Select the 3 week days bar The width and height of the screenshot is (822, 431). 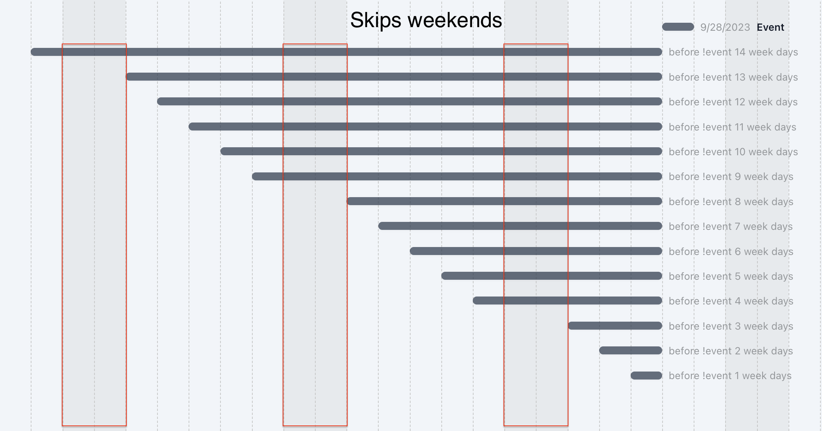pos(615,326)
